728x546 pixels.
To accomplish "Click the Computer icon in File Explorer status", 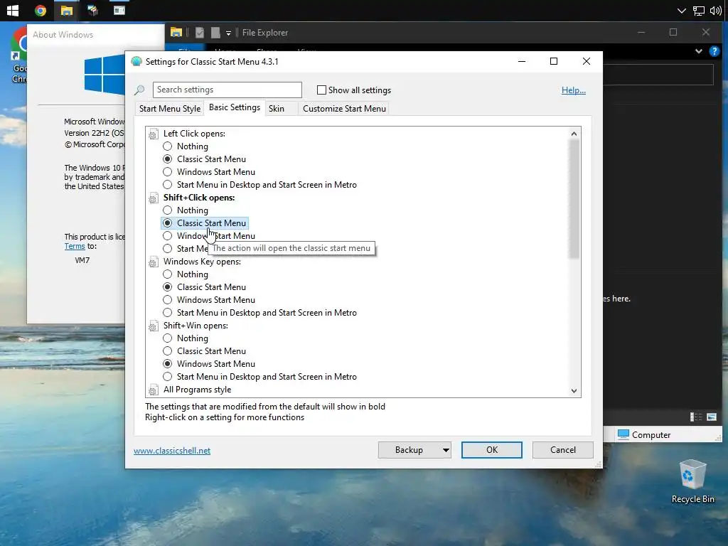I will click(623, 434).
